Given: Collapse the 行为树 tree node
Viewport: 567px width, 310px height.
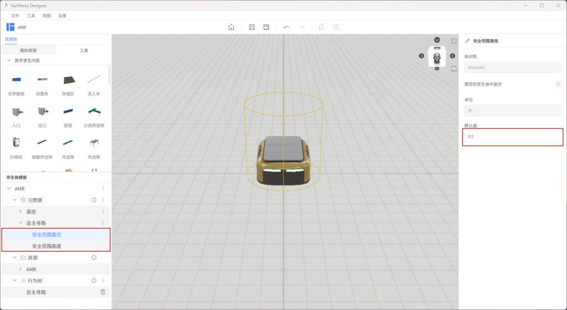Looking at the screenshot, I should pos(15,281).
